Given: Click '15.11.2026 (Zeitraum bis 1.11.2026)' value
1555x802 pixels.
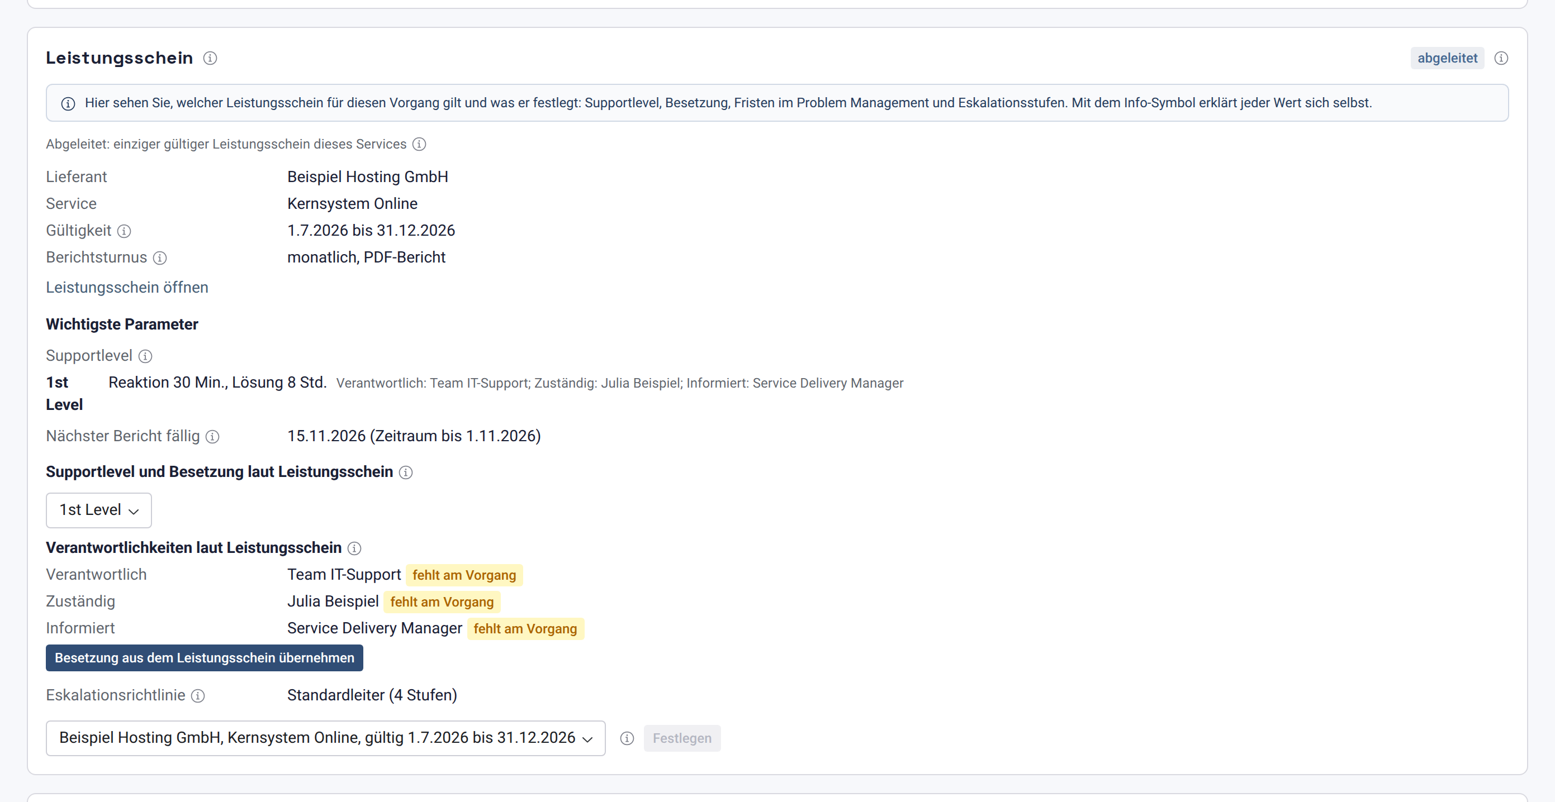Looking at the screenshot, I should [414, 436].
